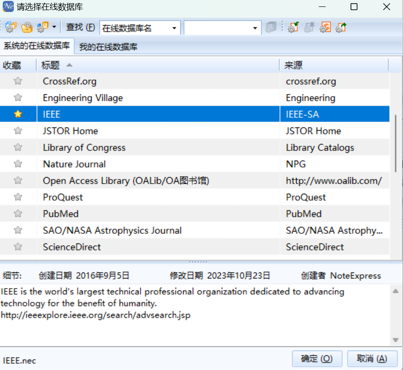The width and height of the screenshot is (403, 370).
Task: Click the description pane scroll-up arrow
Action: (x=396, y=291)
